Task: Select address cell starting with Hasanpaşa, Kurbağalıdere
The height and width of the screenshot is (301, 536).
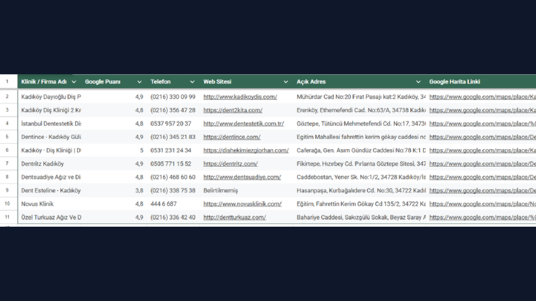Action: tap(360, 190)
